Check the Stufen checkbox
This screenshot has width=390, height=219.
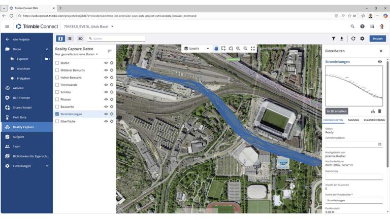tap(57, 63)
